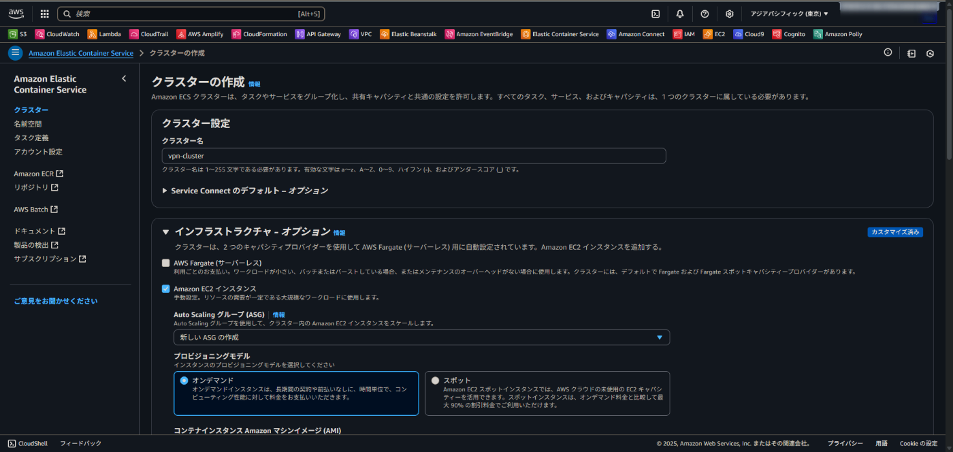Open Cookie の設定 footer link
Viewport: 953px width, 452px height.
click(x=918, y=443)
